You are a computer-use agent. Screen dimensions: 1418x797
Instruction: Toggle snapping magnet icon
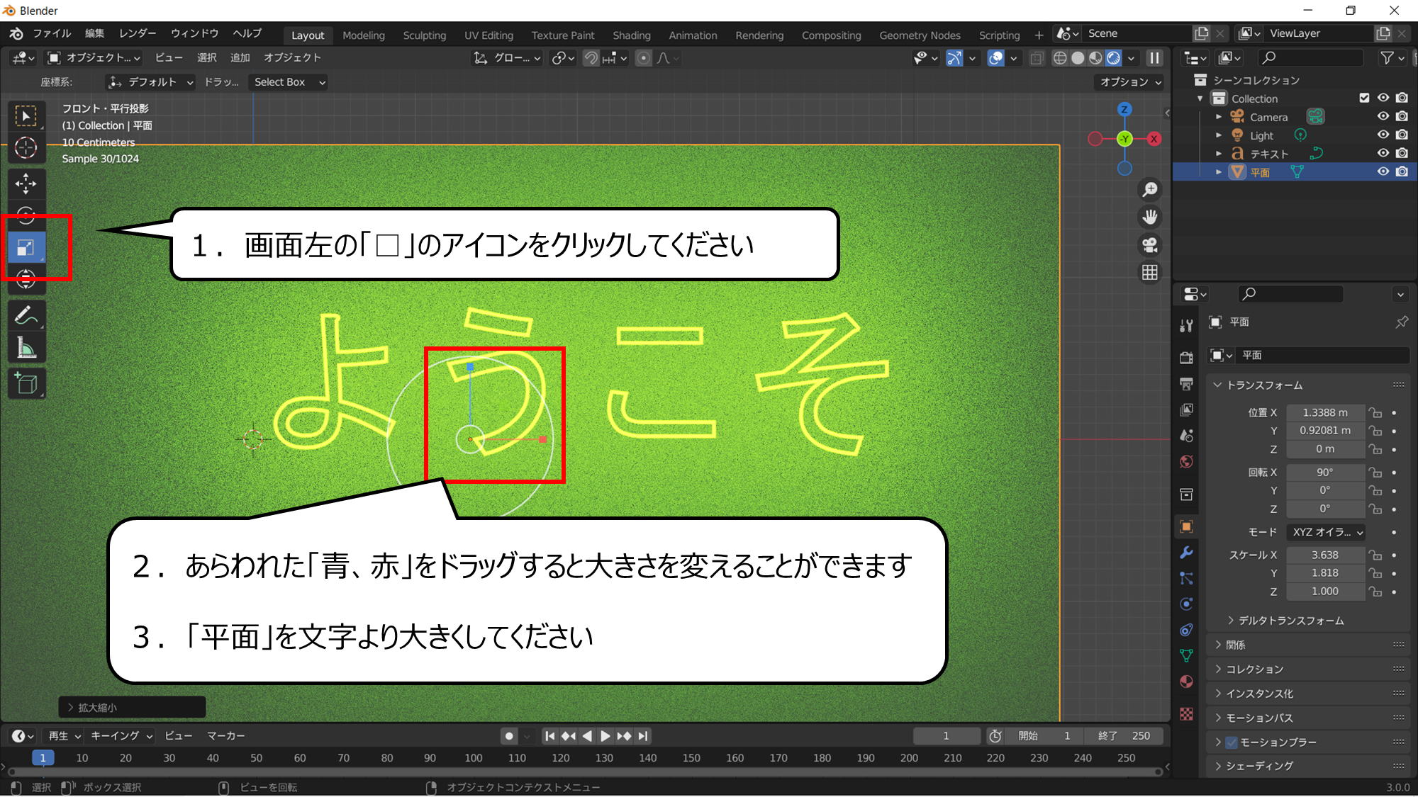click(591, 58)
